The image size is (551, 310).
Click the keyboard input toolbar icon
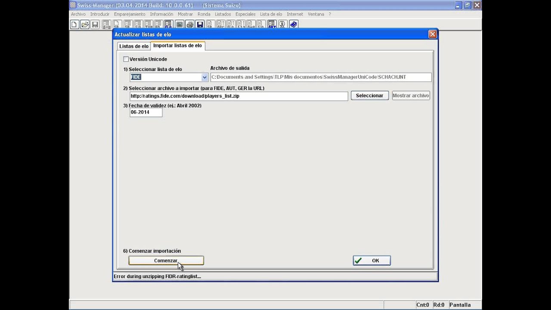tap(179, 25)
